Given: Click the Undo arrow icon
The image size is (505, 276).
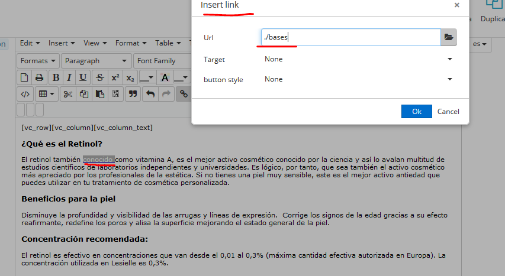Looking at the screenshot, I should [x=150, y=93].
